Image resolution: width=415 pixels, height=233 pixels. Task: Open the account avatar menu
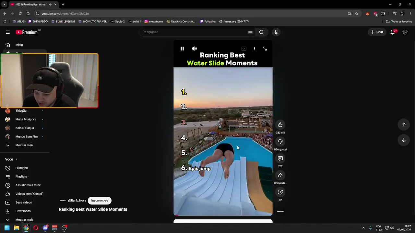click(x=405, y=32)
